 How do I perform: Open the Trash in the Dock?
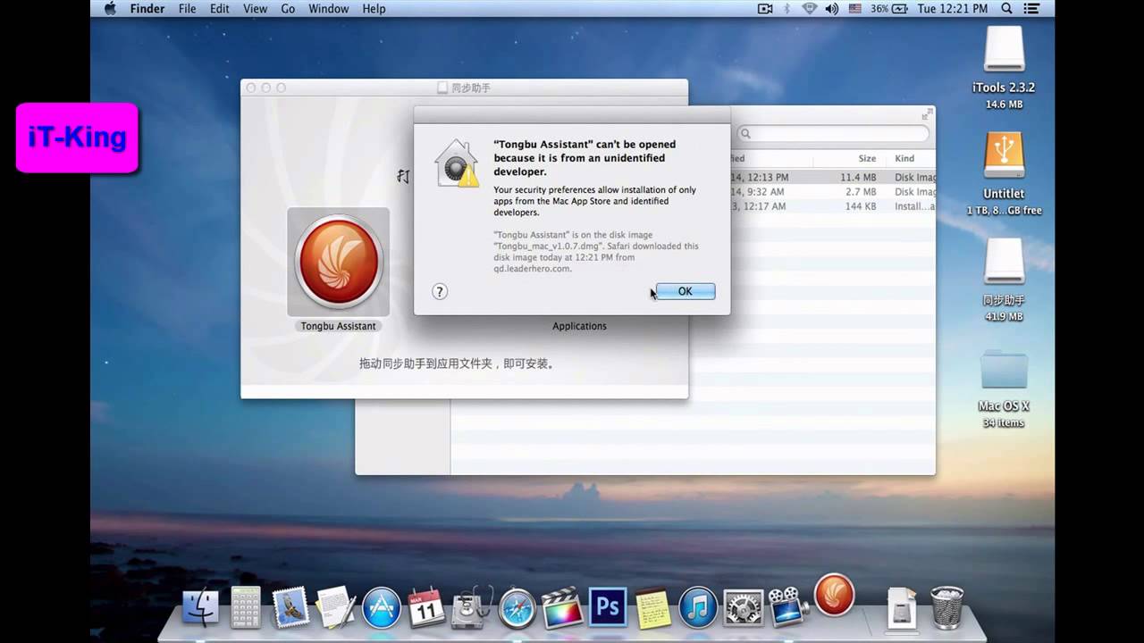(946, 608)
